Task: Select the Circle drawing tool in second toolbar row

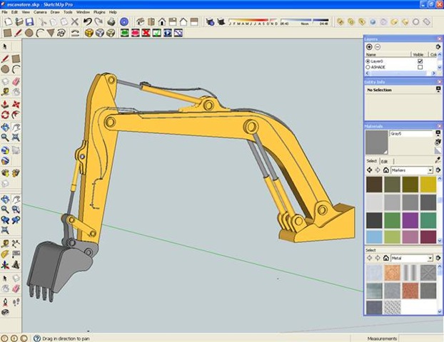Action: 29,33
